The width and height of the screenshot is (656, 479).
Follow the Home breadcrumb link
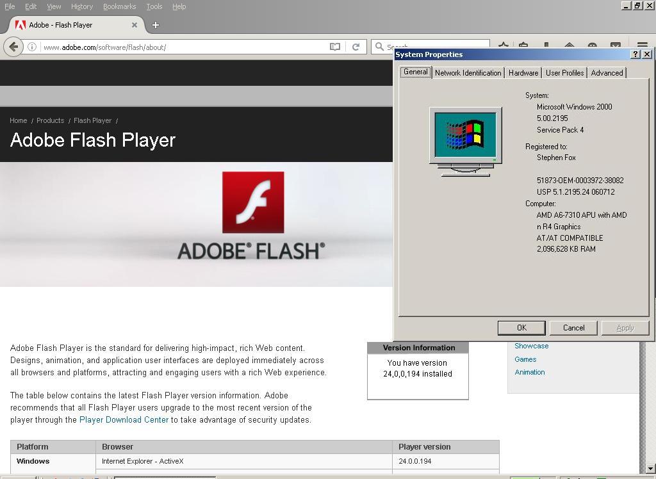click(19, 120)
